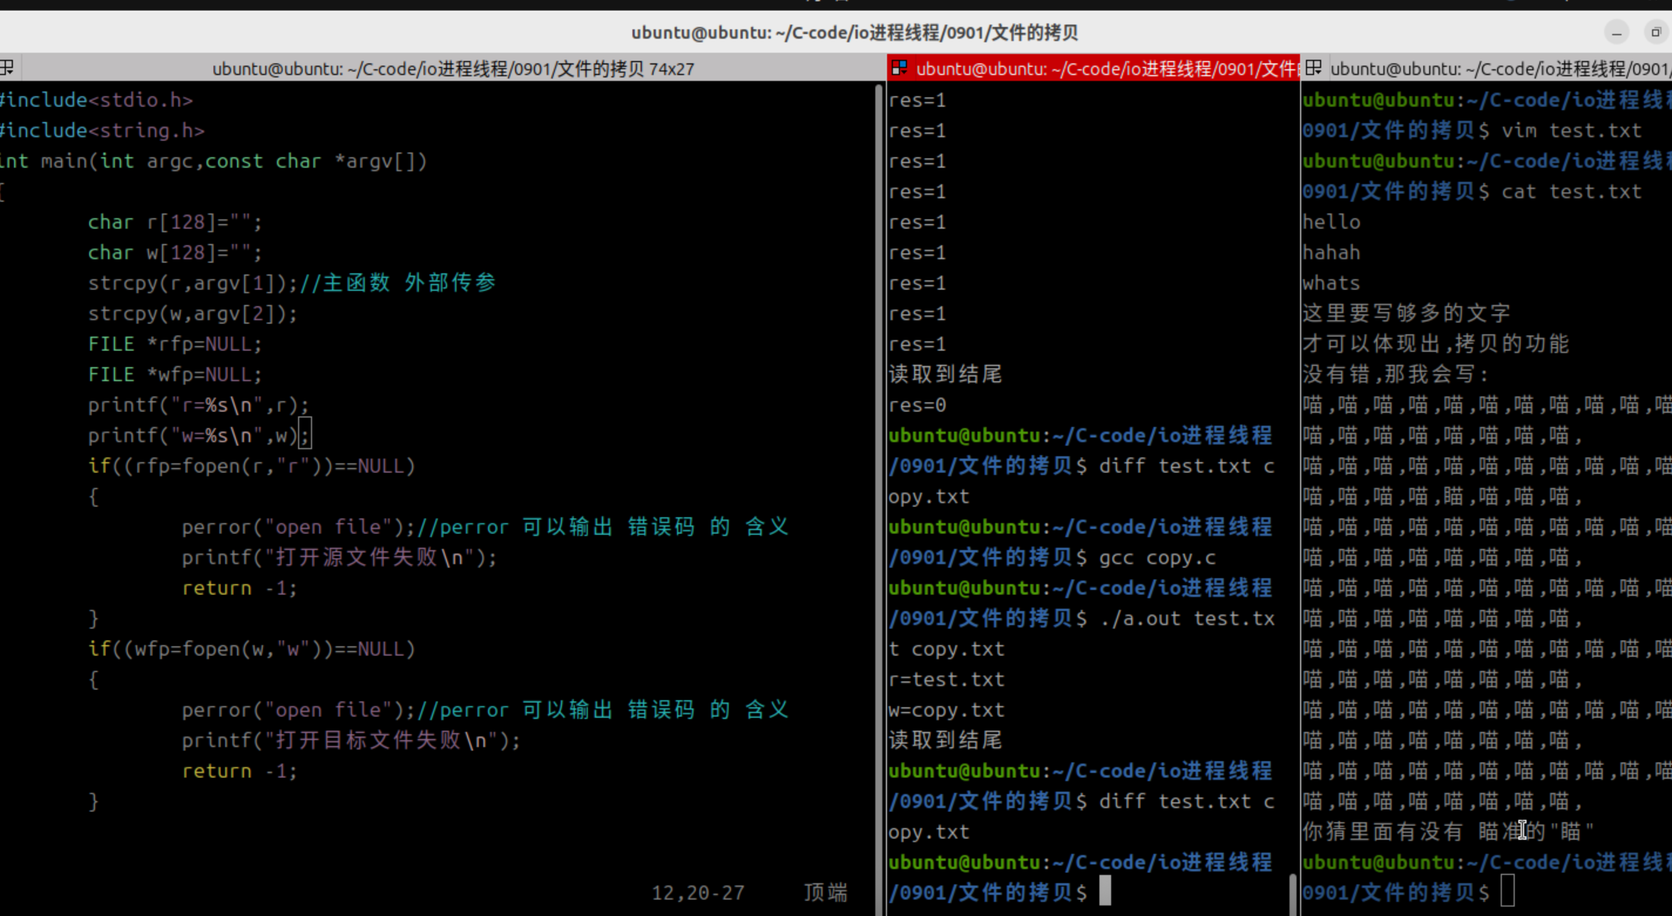Click the 'int main(int argc,const char *argv[])' line
1672x916 pixels.
[214, 161]
